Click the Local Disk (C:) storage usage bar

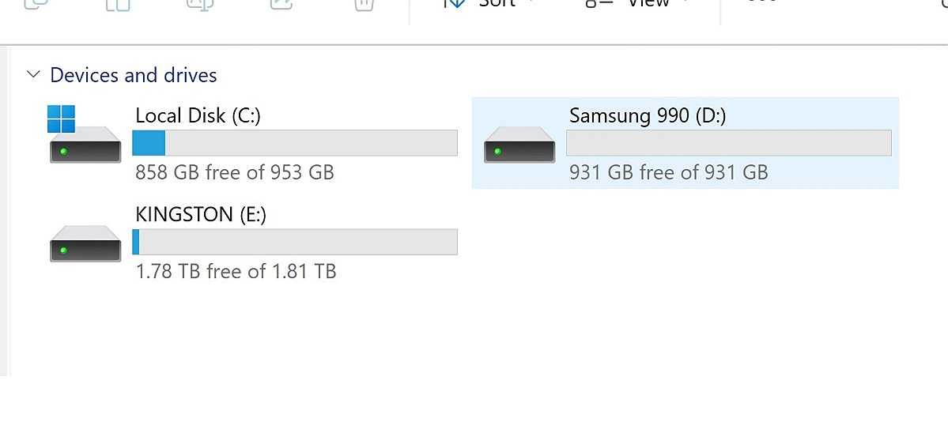(295, 143)
